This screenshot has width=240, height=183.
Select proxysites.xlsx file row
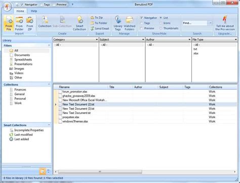pos(145,117)
